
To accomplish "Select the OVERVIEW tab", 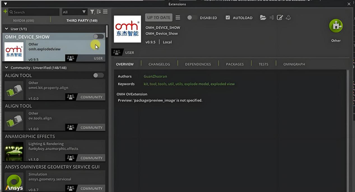I will click(125, 64).
